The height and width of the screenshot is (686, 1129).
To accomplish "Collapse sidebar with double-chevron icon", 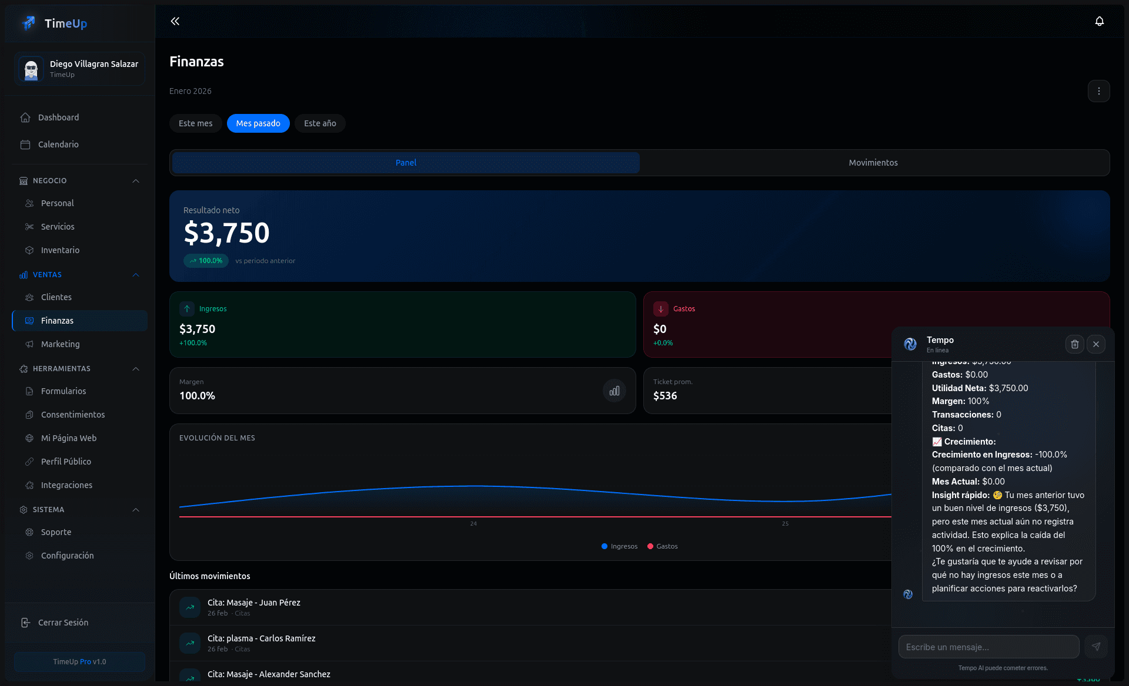I will [175, 21].
